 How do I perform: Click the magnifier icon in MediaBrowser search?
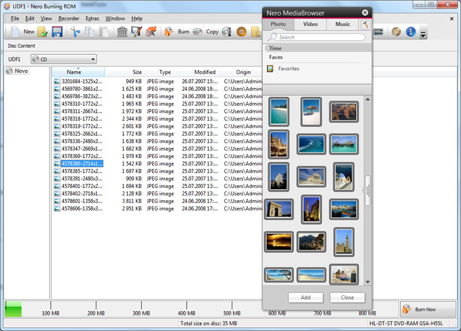(273, 37)
